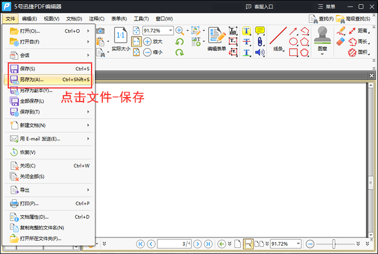The height and width of the screenshot is (254, 378).
Task: Select the underline text T icon
Action: point(246,52)
